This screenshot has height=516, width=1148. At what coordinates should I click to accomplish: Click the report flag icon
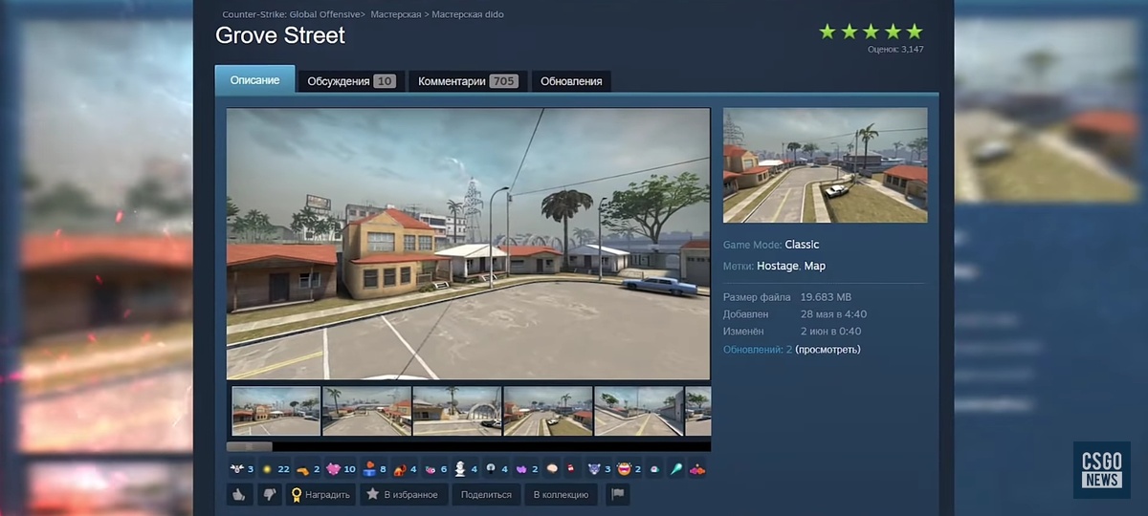pos(618,494)
